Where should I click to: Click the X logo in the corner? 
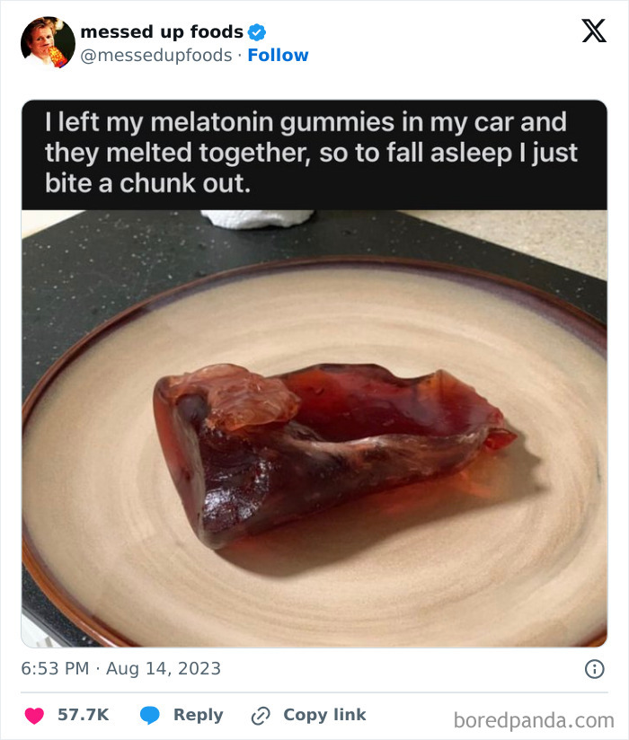[x=594, y=31]
